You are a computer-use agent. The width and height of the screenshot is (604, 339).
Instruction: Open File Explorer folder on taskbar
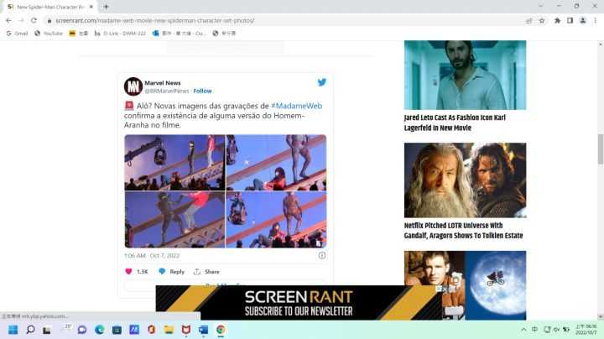(x=169, y=330)
